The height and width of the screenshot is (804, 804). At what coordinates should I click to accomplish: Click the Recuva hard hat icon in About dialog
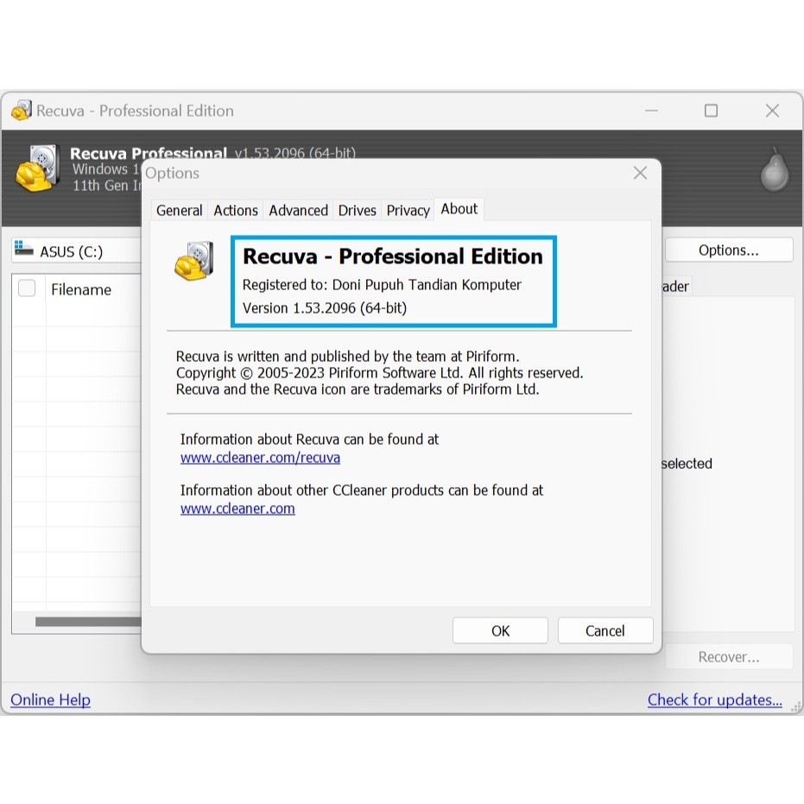click(193, 261)
